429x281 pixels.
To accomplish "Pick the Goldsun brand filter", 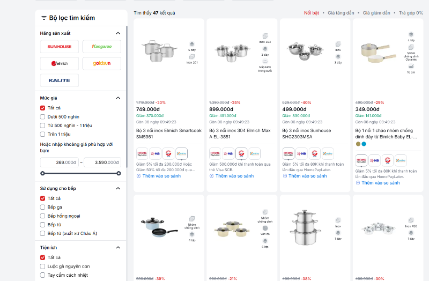I will point(101,63).
